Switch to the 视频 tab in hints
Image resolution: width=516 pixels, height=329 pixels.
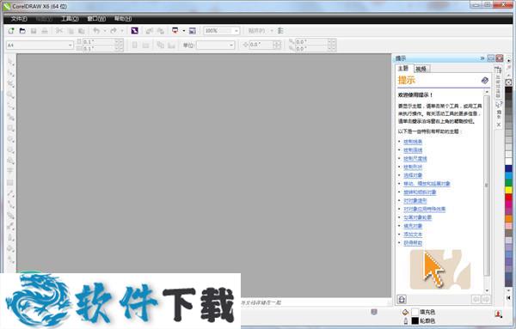click(421, 69)
